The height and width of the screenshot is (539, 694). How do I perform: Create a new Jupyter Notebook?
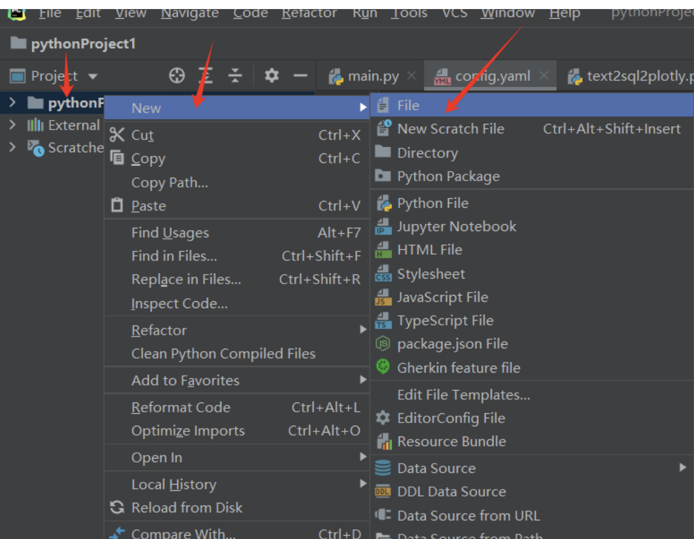point(456,226)
